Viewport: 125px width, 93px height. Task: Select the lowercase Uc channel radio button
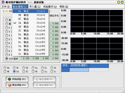click(x=42, y=68)
